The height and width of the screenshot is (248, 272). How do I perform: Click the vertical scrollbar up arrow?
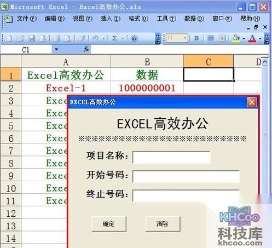[265, 61]
